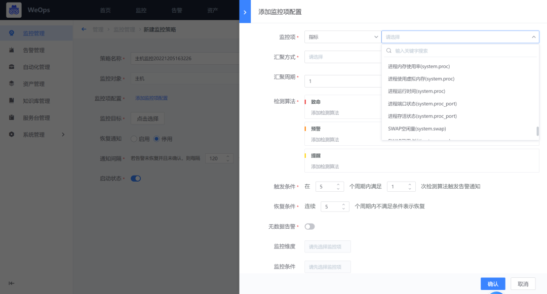Click 管理 in the breadcrumb
This screenshot has width=547, height=294.
point(98,30)
